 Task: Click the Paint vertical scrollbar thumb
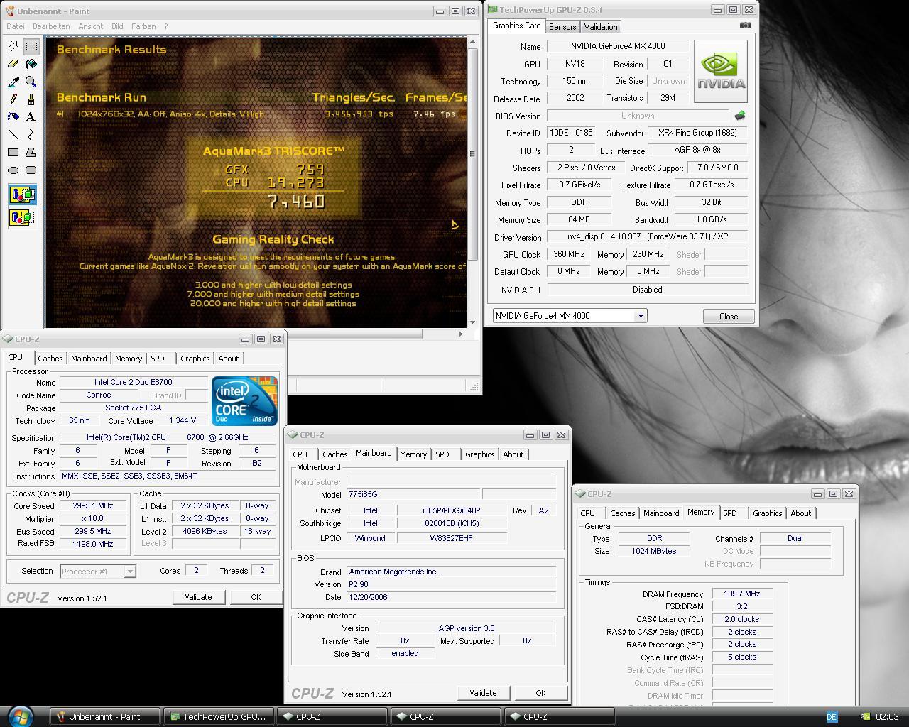[473, 154]
